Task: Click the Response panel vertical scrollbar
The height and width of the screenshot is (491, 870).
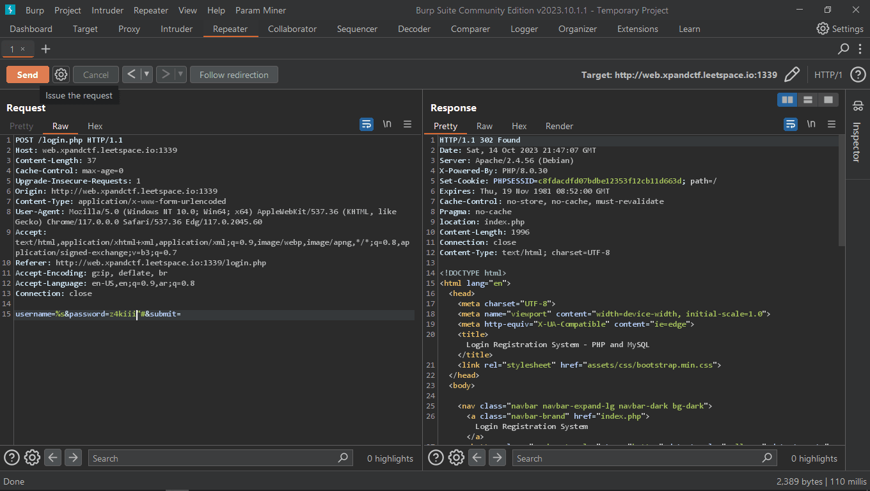Action: pyautogui.click(x=842, y=191)
